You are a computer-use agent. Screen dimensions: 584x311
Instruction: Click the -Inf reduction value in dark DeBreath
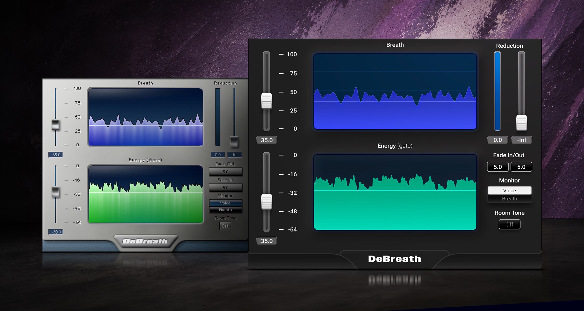click(522, 140)
